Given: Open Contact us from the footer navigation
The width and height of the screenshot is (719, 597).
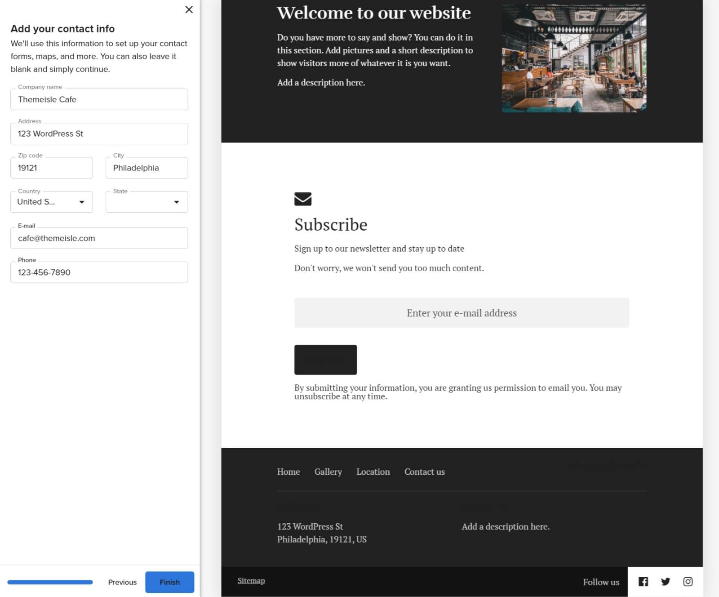Looking at the screenshot, I should (424, 472).
